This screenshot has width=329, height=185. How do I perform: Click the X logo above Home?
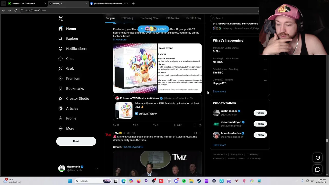pos(60,18)
